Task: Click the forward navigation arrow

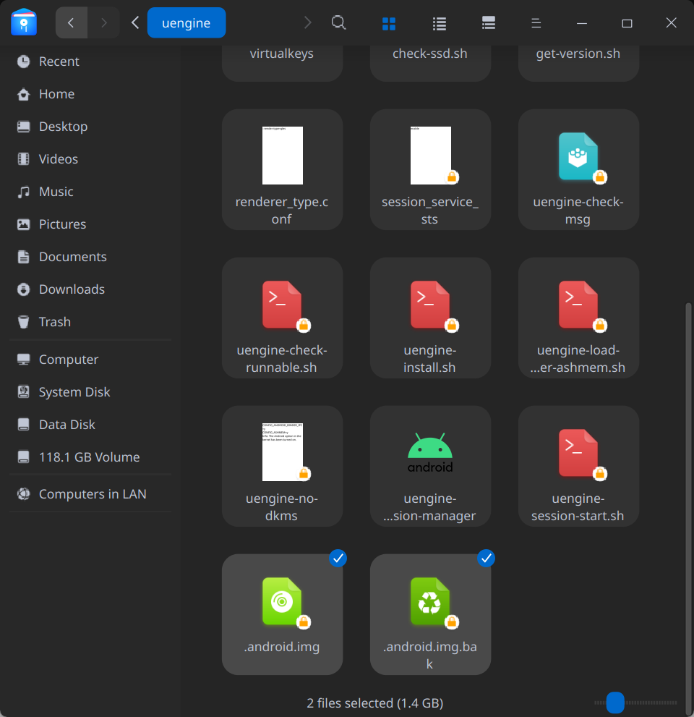Action: 103,22
